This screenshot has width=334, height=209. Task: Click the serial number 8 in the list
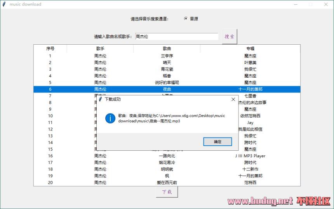[x=50, y=103]
